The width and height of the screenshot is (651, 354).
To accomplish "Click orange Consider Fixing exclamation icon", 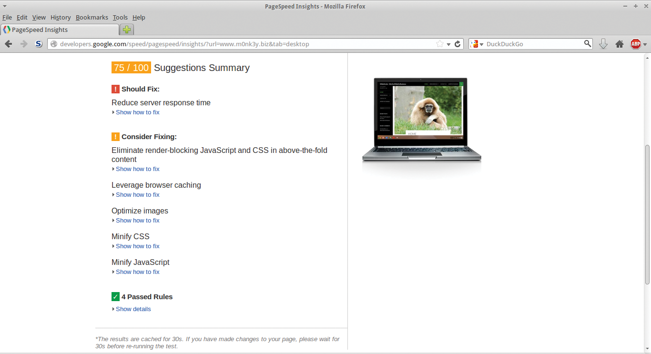I will pos(115,137).
